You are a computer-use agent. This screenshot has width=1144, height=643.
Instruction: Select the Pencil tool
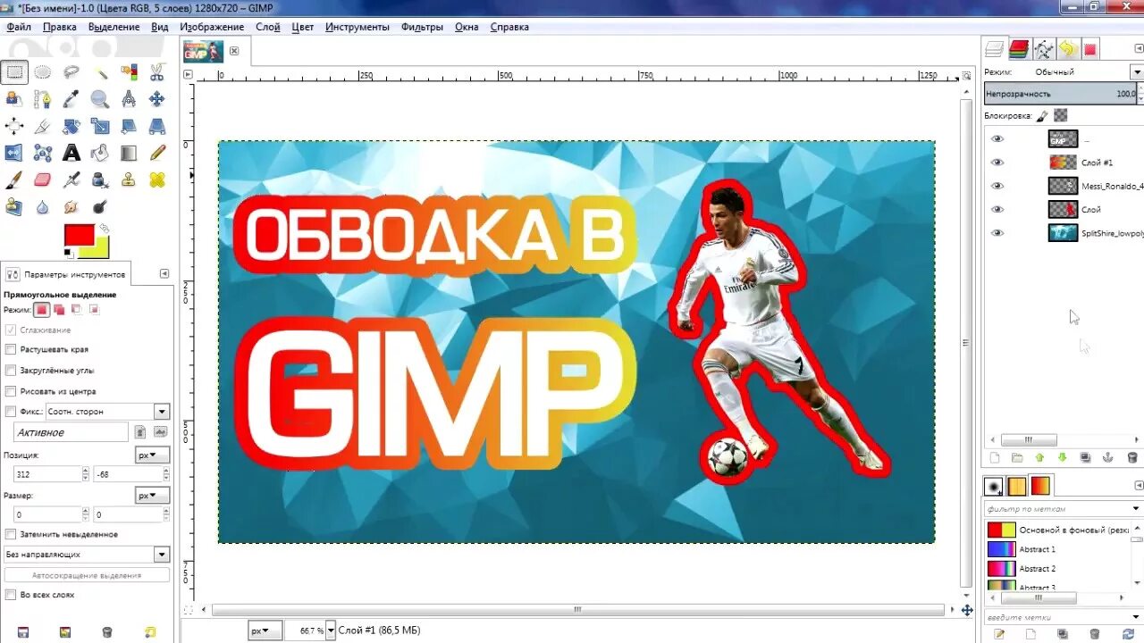pyautogui.click(x=157, y=153)
